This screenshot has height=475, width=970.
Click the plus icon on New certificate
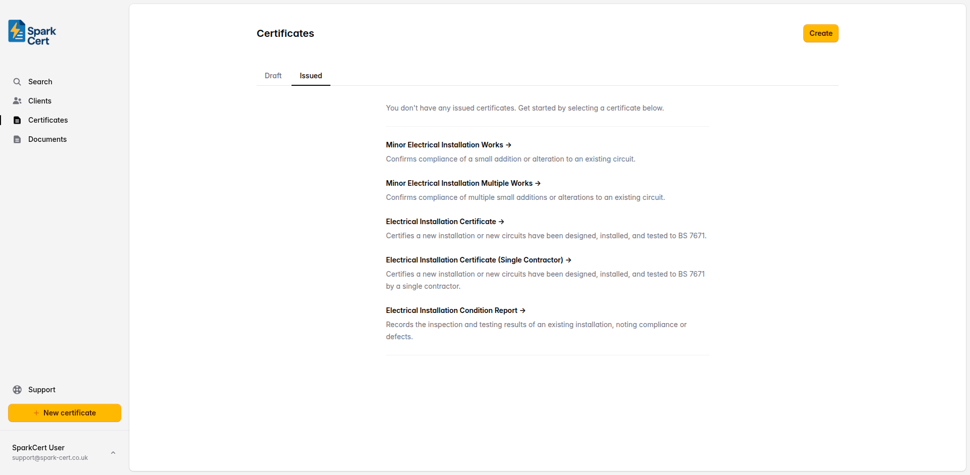[x=36, y=412]
